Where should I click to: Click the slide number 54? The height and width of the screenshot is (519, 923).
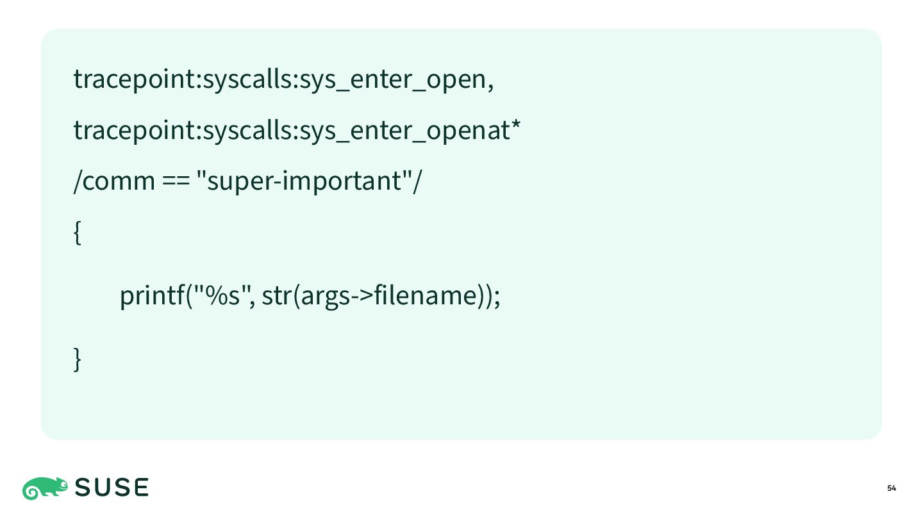892,489
